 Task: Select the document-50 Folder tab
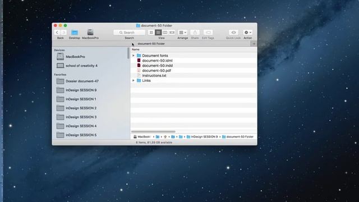[151, 44]
